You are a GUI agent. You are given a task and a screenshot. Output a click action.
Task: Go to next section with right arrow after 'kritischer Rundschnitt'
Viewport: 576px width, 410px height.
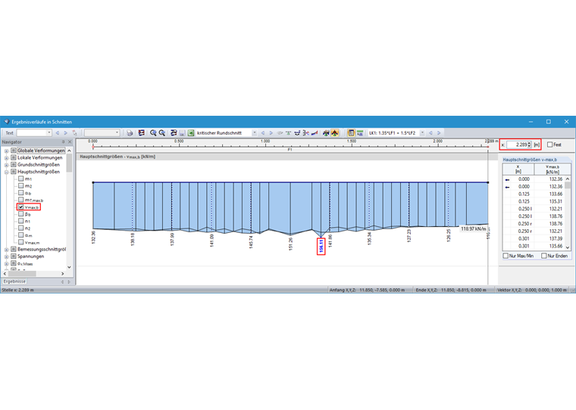pos(271,132)
